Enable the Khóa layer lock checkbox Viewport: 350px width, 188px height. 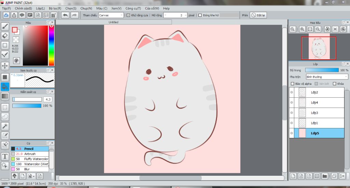(334, 84)
